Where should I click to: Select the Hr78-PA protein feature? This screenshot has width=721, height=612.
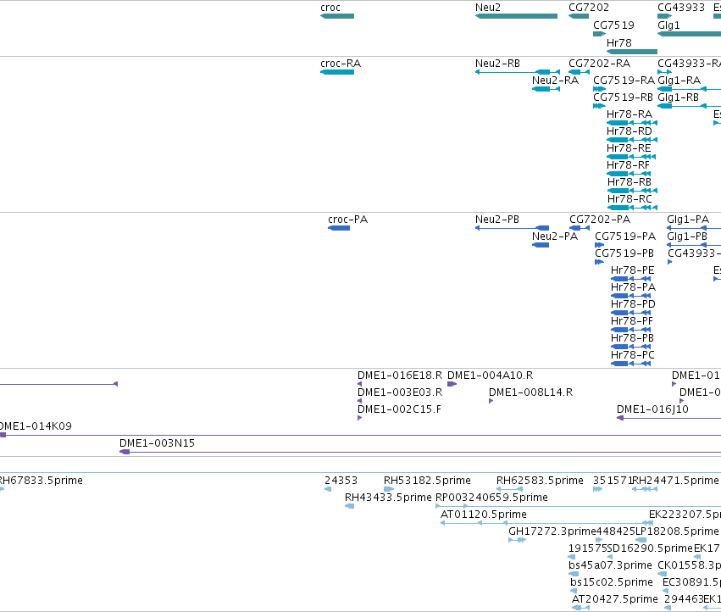pos(630,296)
